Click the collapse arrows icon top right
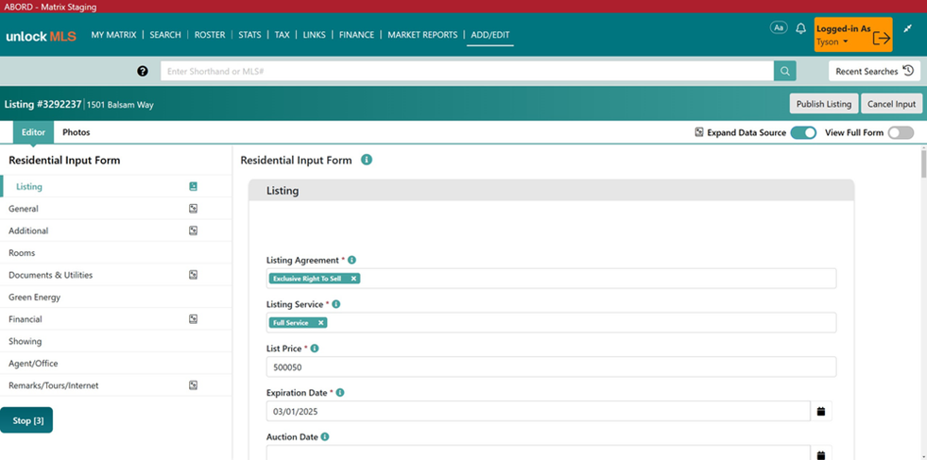The width and height of the screenshot is (927, 460). pyautogui.click(x=908, y=28)
